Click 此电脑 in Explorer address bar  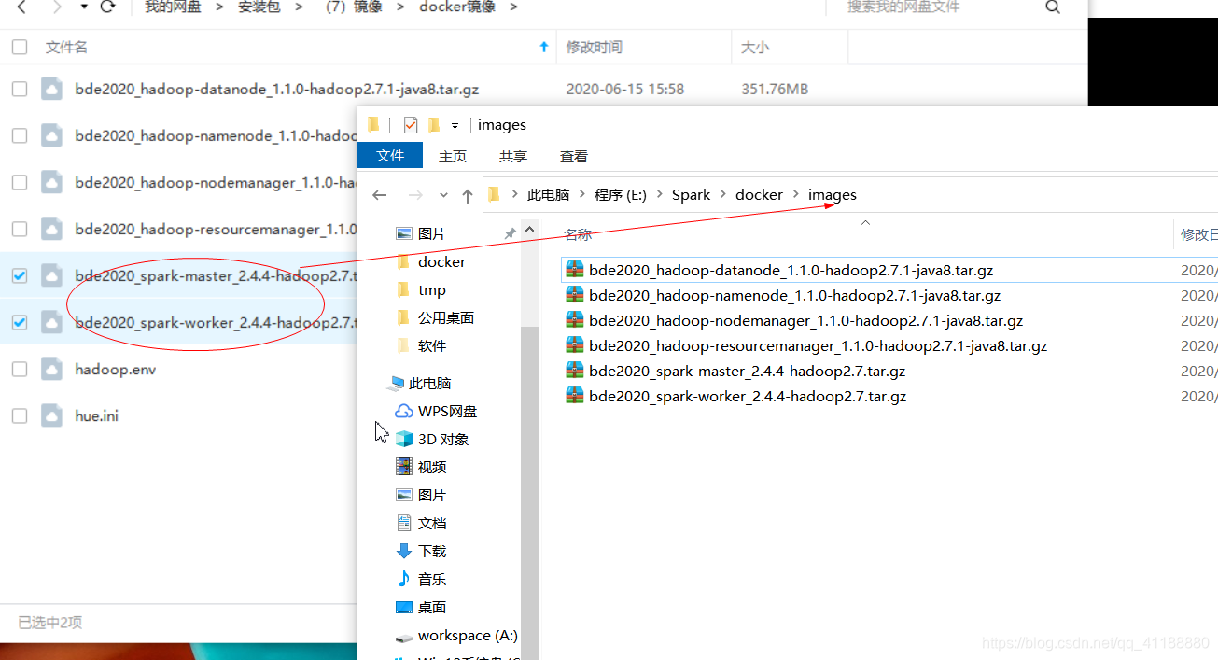(x=548, y=195)
